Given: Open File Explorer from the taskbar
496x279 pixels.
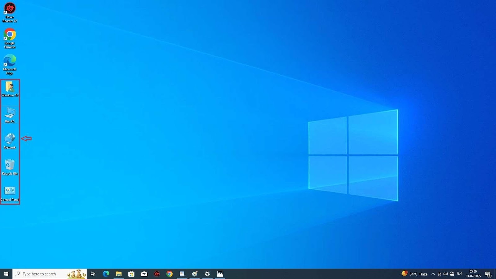Looking at the screenshot, I should click(x=118, y=274).
